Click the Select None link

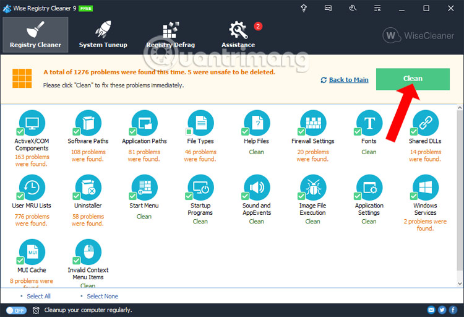click(102, 296)
